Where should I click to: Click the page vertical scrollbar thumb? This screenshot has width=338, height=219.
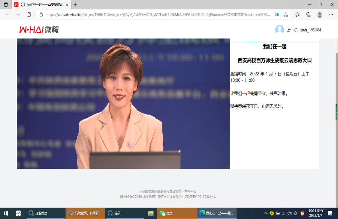tap(336, 112)
